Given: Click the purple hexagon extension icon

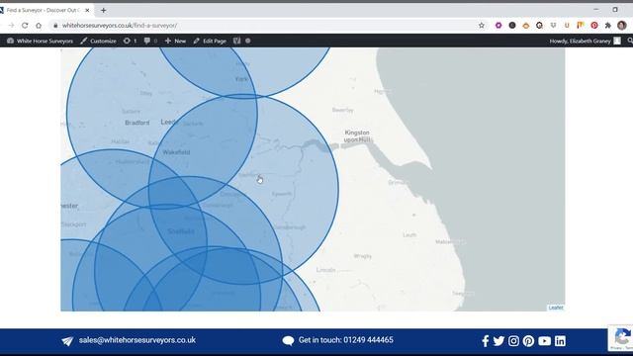Looking at the screenshot, I should pos(498,25).
